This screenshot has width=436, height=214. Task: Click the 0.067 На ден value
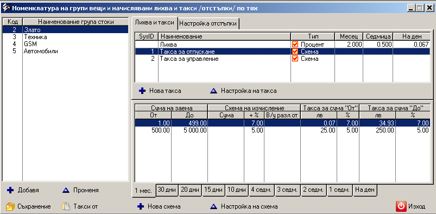click(x=412, y=44)
